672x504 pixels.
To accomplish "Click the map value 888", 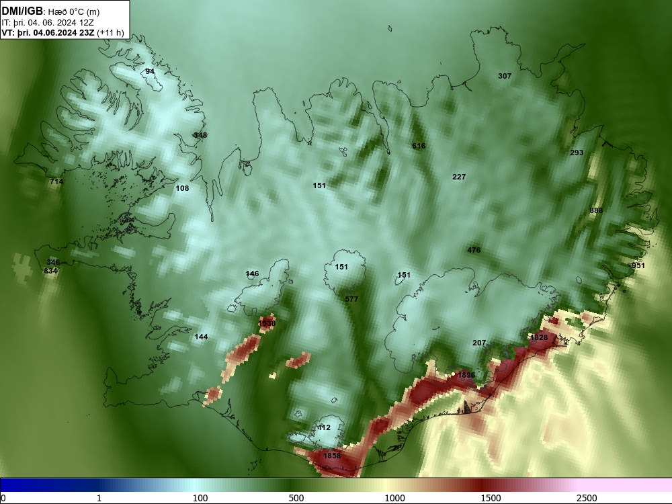I will click(x=596, y=210).
